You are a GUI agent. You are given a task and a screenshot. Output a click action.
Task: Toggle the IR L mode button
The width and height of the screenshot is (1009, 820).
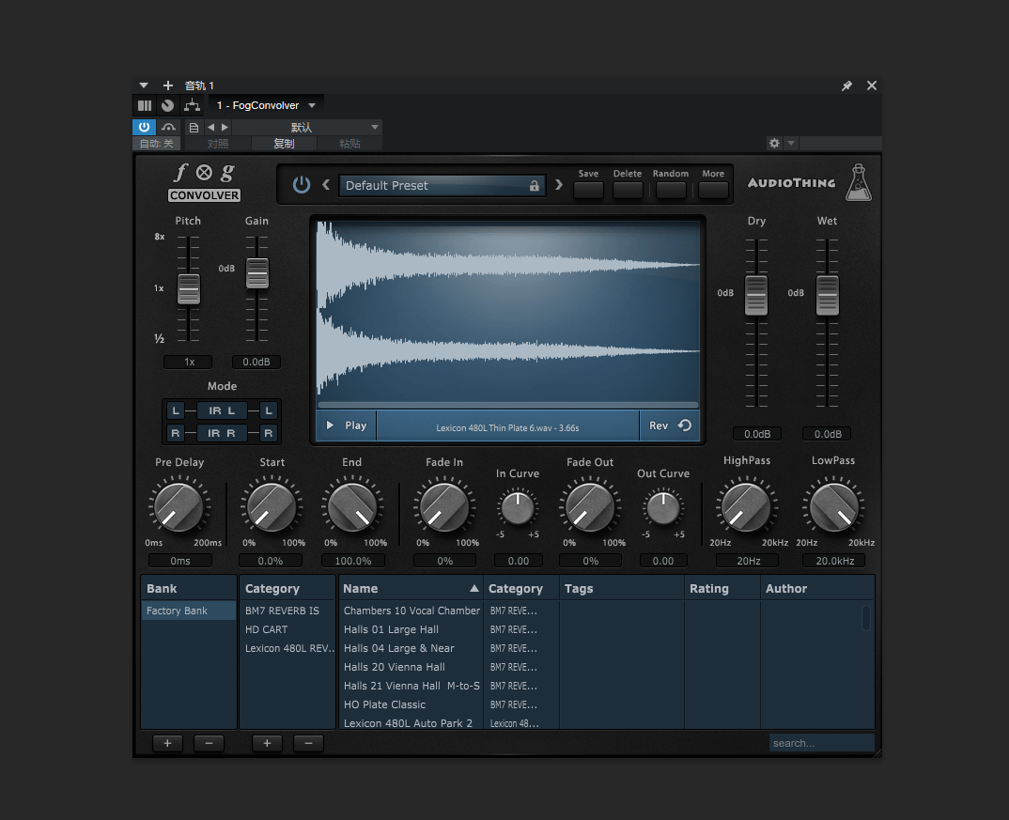pos(222,410)
